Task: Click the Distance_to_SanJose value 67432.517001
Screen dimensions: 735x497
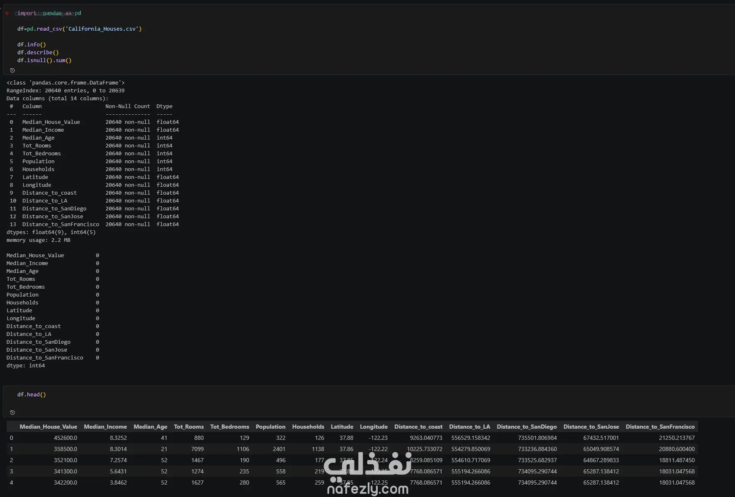Action: tap(601, 438)
